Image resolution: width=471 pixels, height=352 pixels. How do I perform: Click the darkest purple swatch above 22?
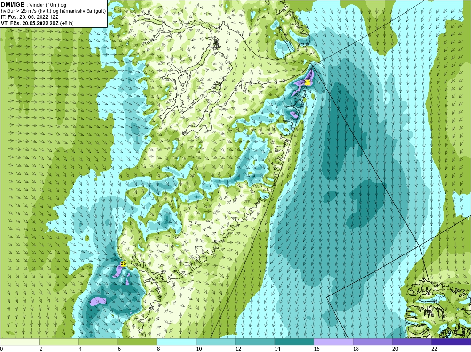pos(451,342)
